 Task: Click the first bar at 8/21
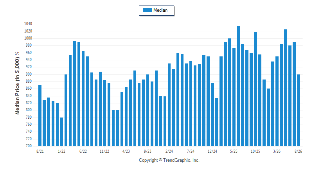click(x=40, y=116)
